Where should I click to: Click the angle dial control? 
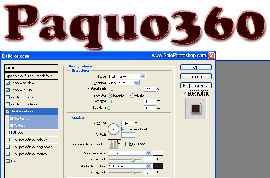tap(113, 129)
